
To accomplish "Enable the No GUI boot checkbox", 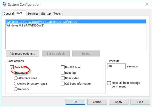I will [63, 67].
